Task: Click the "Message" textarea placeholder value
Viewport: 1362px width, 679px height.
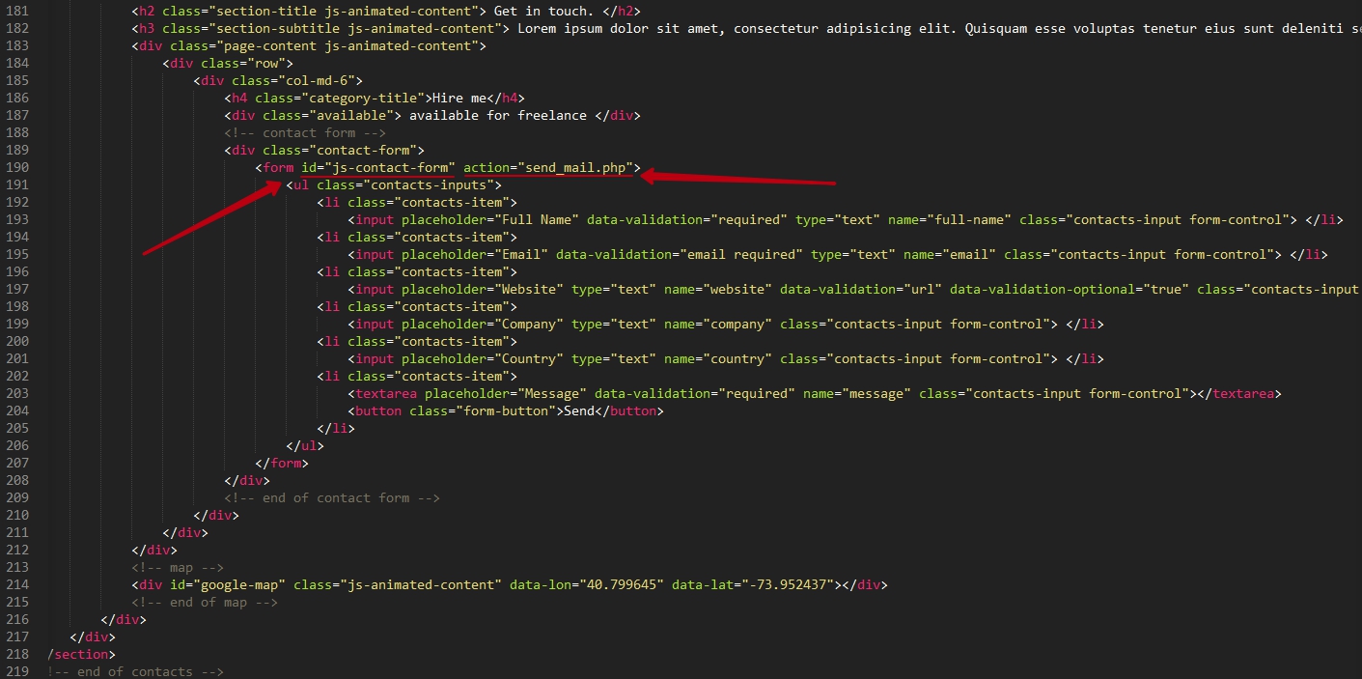Action: coord(552,393)
